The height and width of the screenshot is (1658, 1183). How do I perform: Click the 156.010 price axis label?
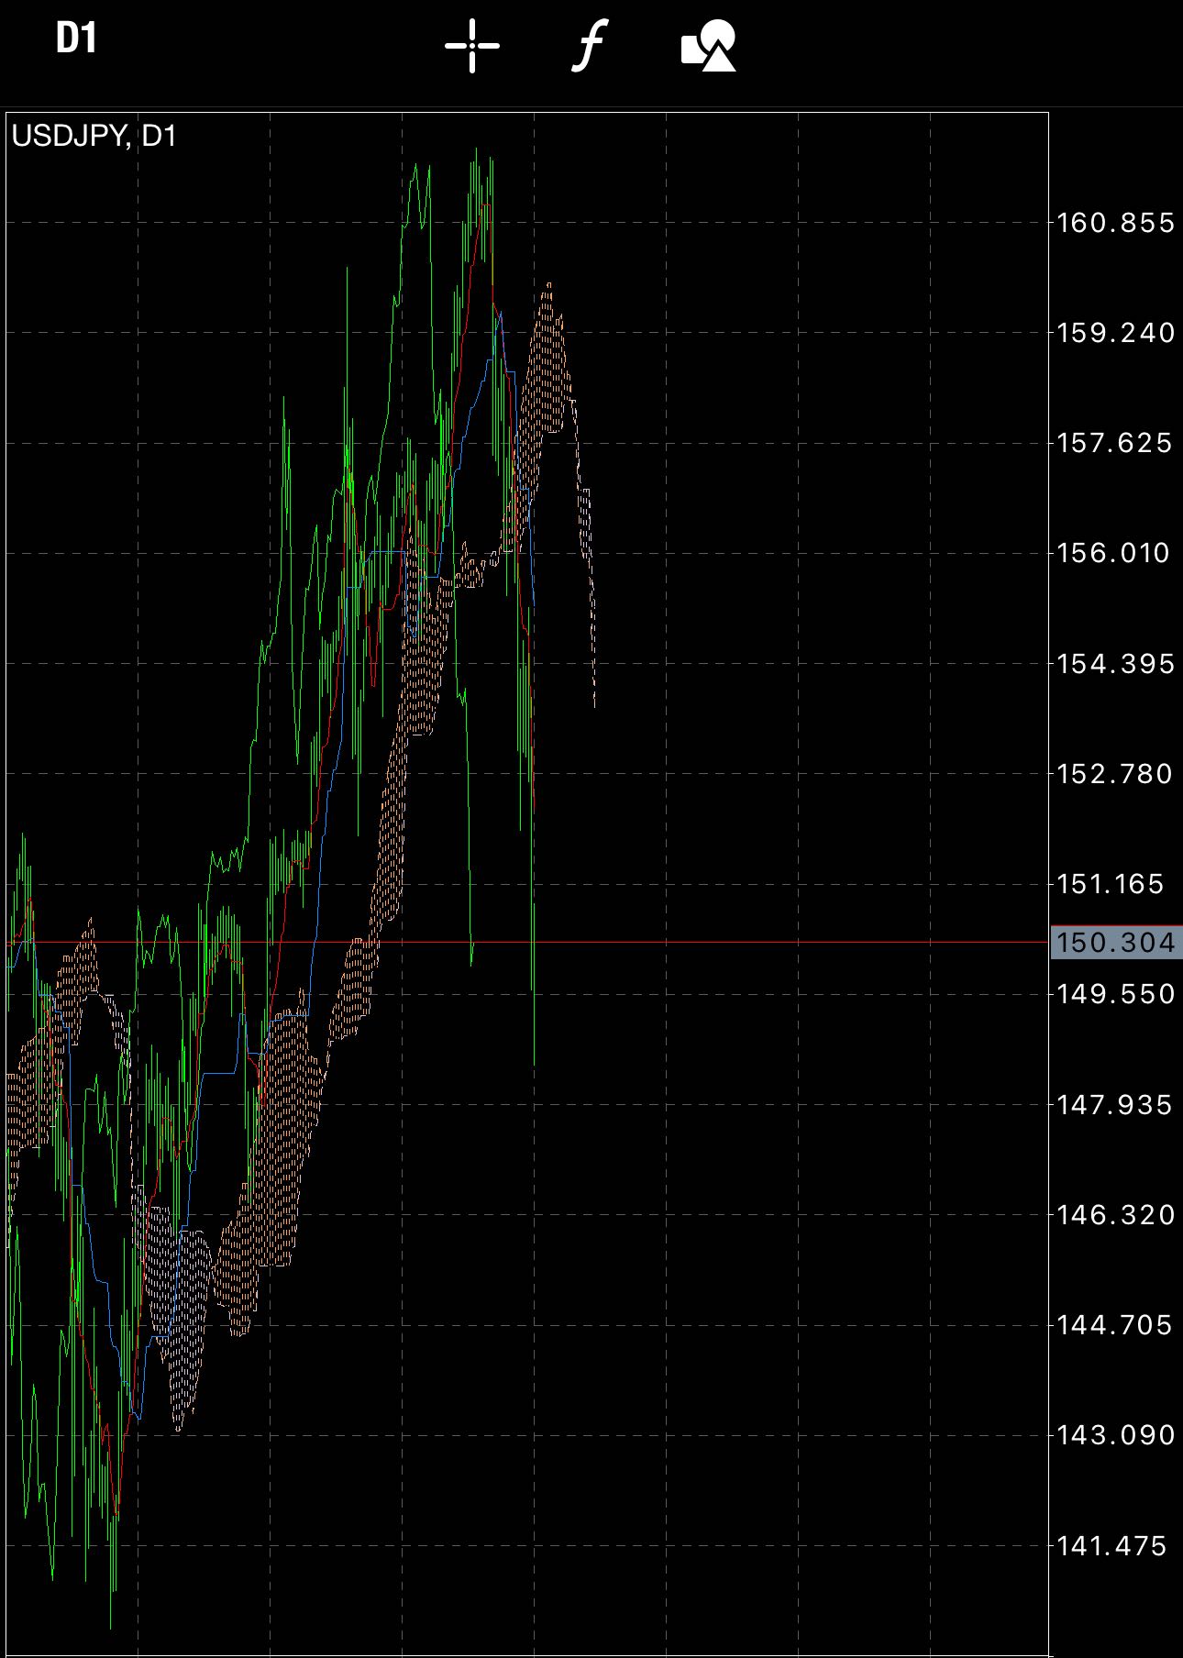[1115, 553]
